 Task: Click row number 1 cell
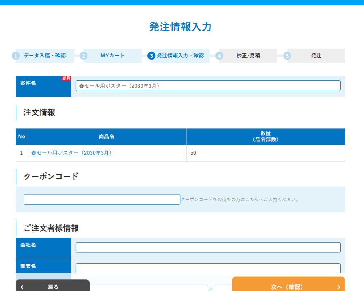(21, 153)
